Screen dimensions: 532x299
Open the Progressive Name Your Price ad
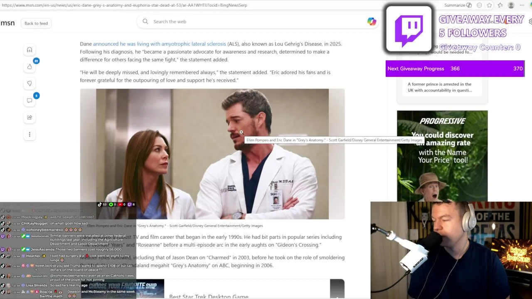pos(442,156)
